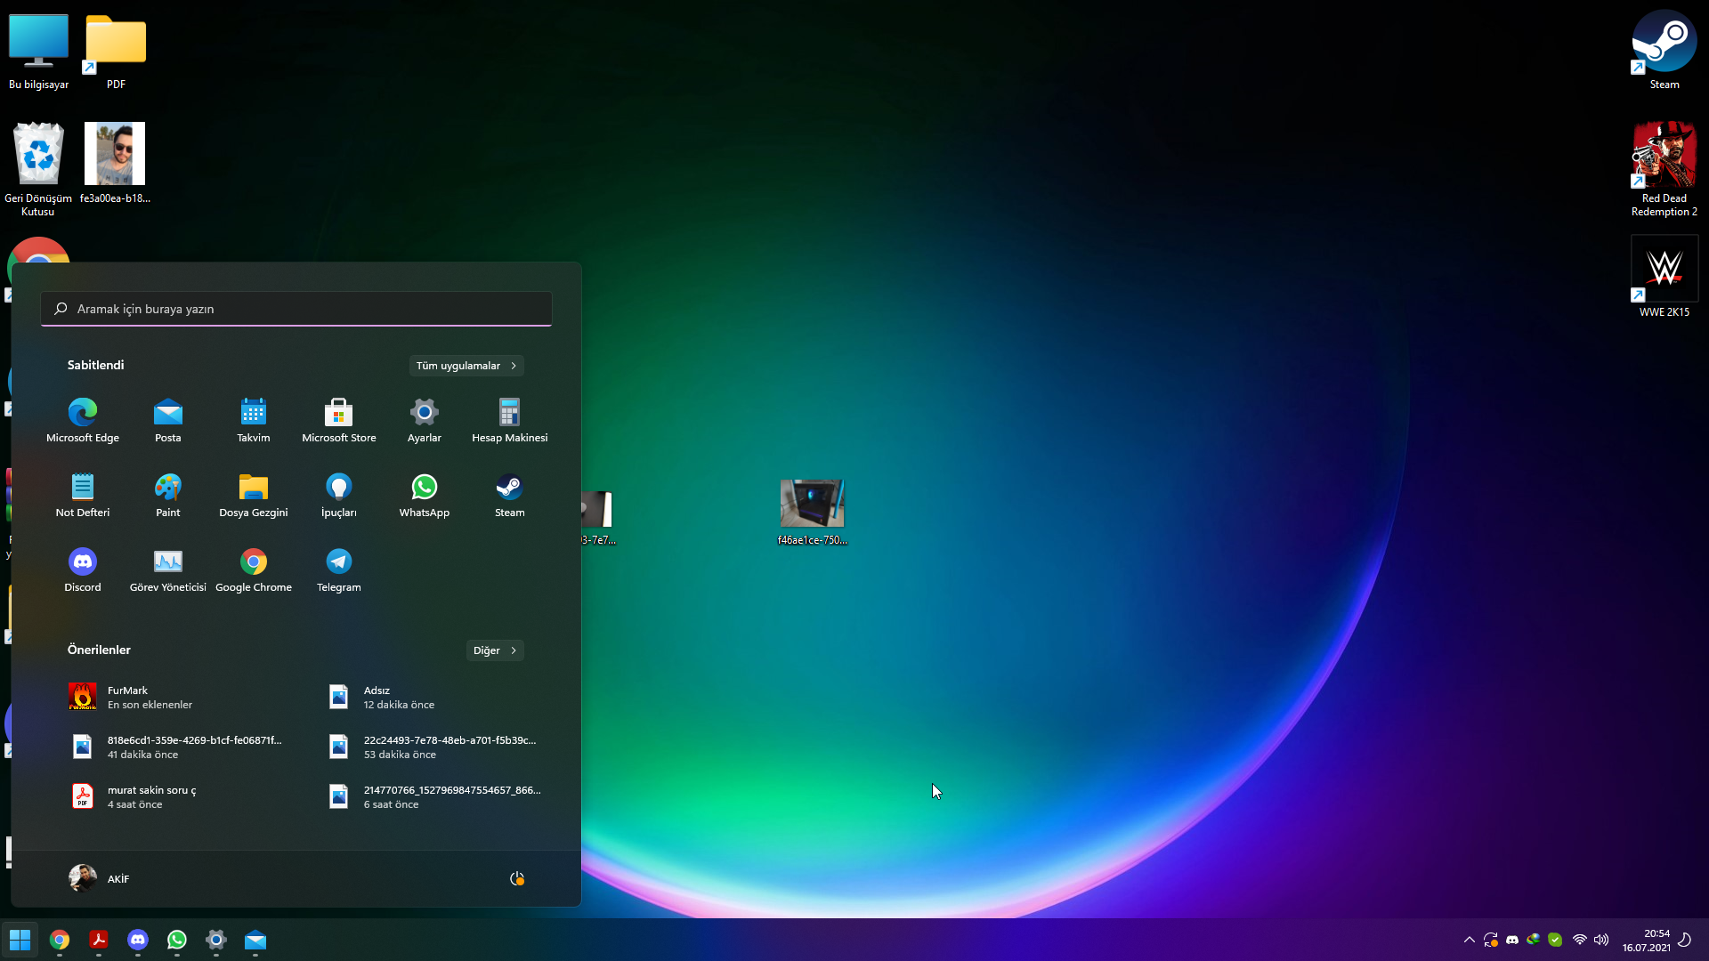Open volume control in system tray
Viewport: 1709px width, 961px height.
pyautogui.click(x=1601, y=940)
